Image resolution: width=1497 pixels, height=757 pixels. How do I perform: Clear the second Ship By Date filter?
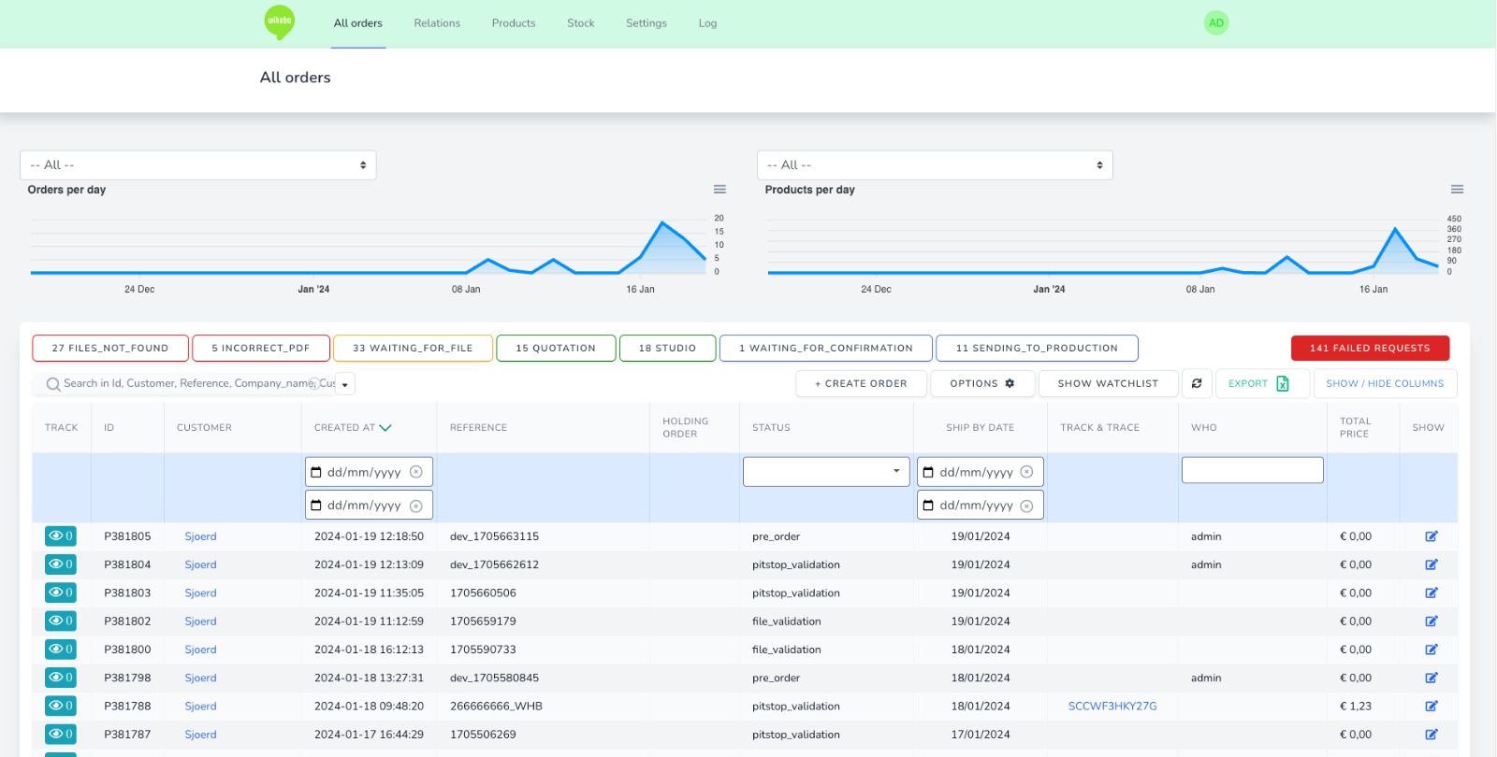[1026, 506]
